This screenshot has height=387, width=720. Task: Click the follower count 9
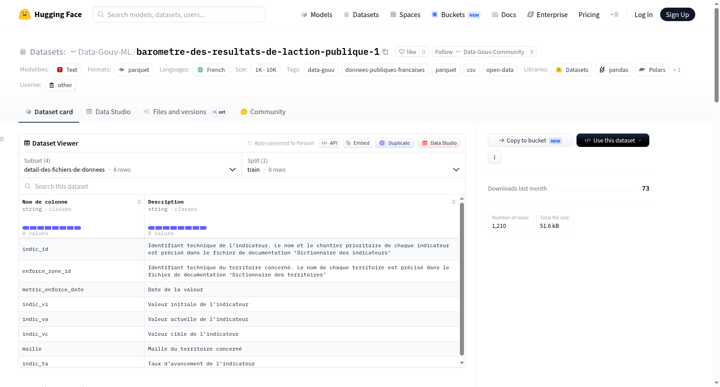point(531,52)
